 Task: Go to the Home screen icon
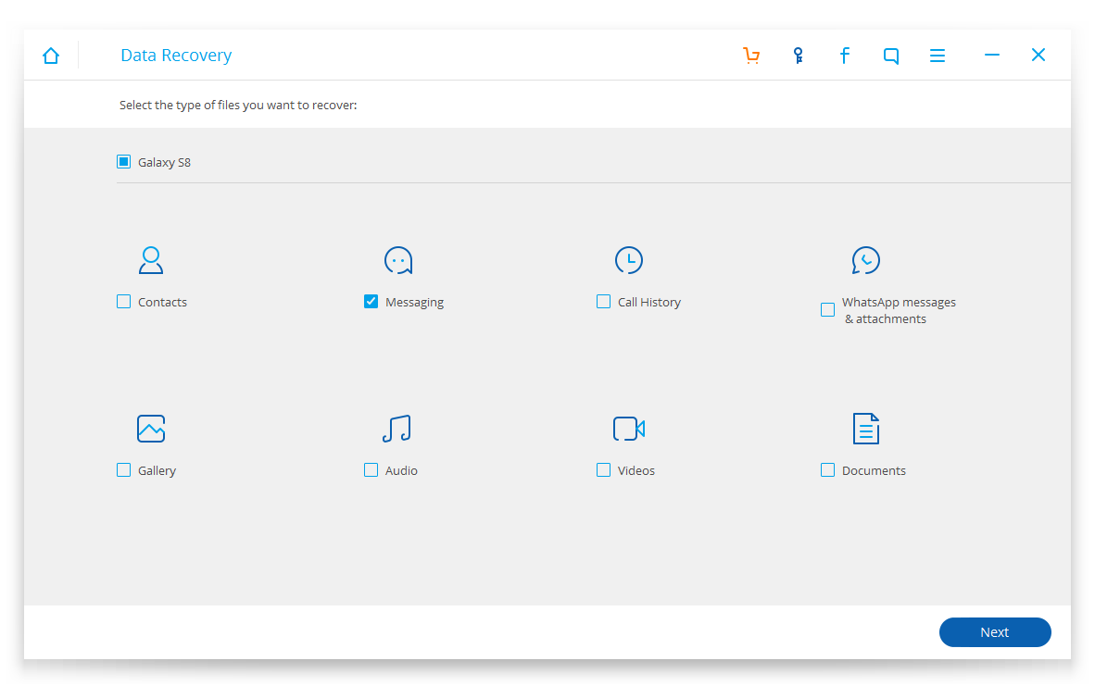tap(50, 56)
